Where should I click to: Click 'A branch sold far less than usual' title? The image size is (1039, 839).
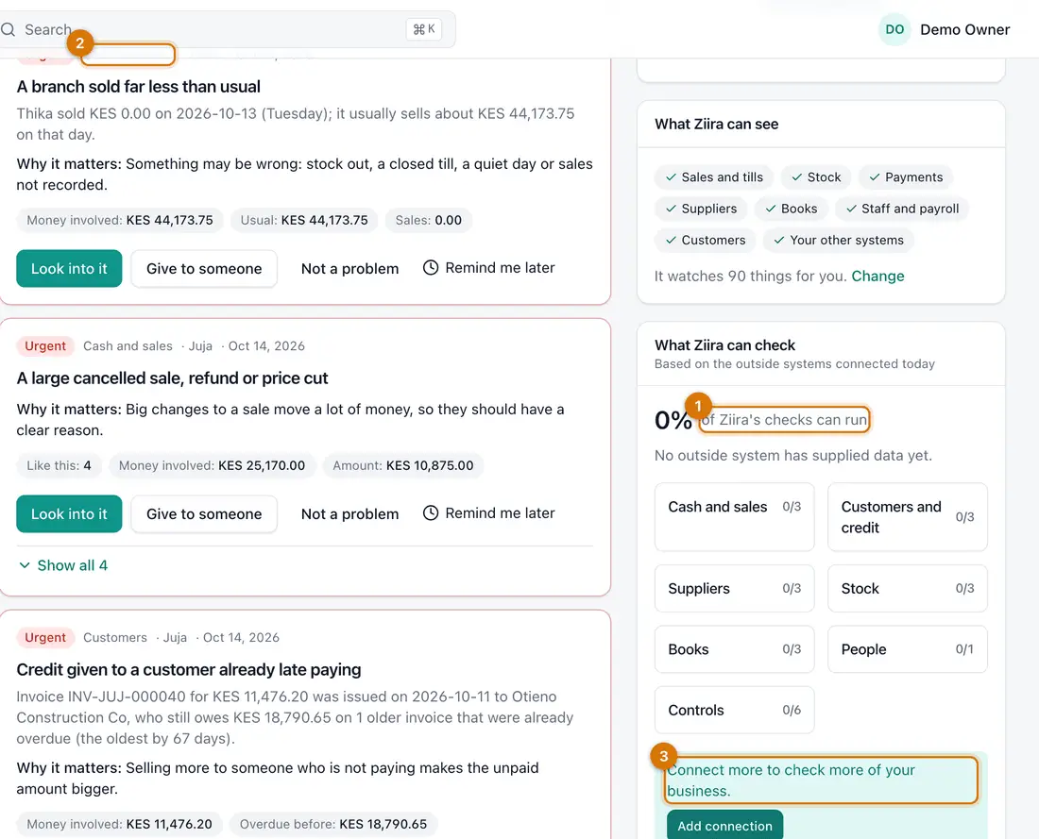pyautogui.click(x=139, y=87)
